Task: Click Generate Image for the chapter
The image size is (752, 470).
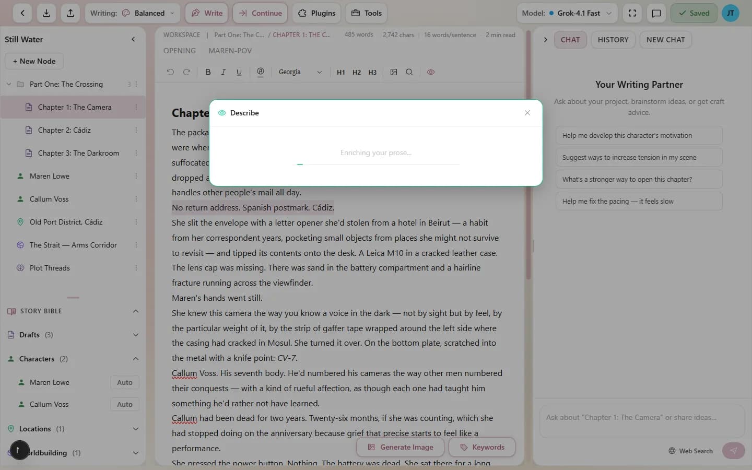Action: point(400,447)
